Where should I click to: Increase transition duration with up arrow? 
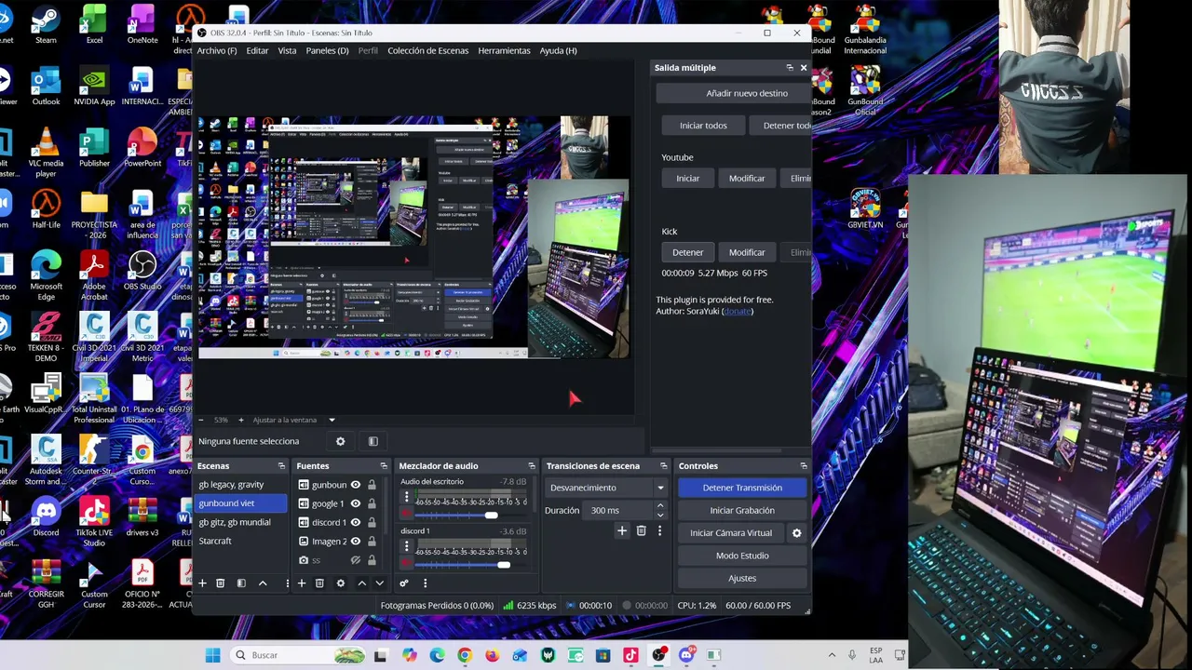(x=660, y=506)
